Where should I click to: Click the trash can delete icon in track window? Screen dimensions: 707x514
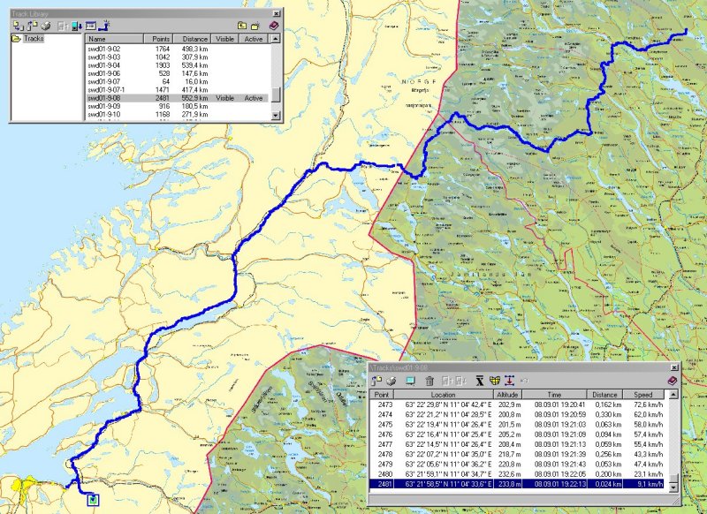[430, 381]
